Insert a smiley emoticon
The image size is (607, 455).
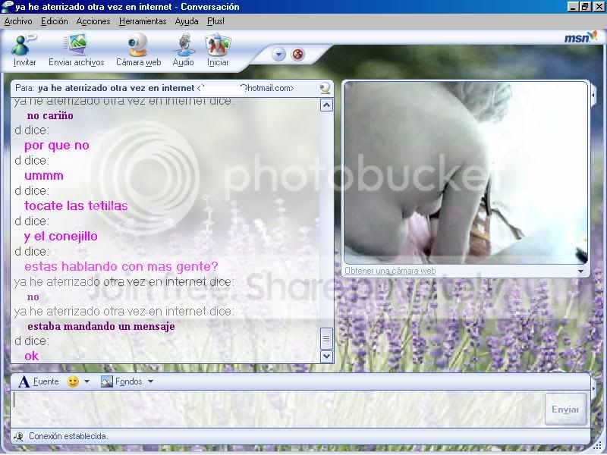pos(73,382)
